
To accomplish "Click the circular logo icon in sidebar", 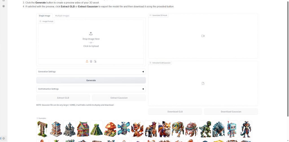I will (x=3, y=6).
